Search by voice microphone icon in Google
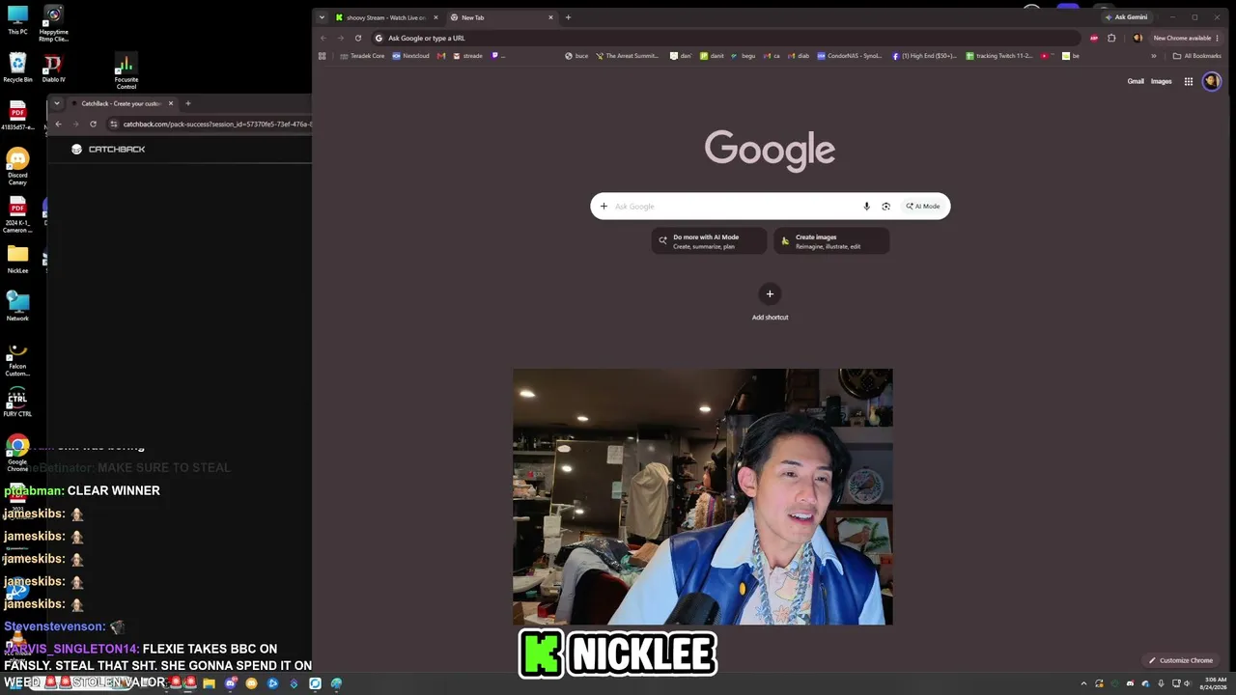Screen dimensions: 1236x695 [866, 207]
